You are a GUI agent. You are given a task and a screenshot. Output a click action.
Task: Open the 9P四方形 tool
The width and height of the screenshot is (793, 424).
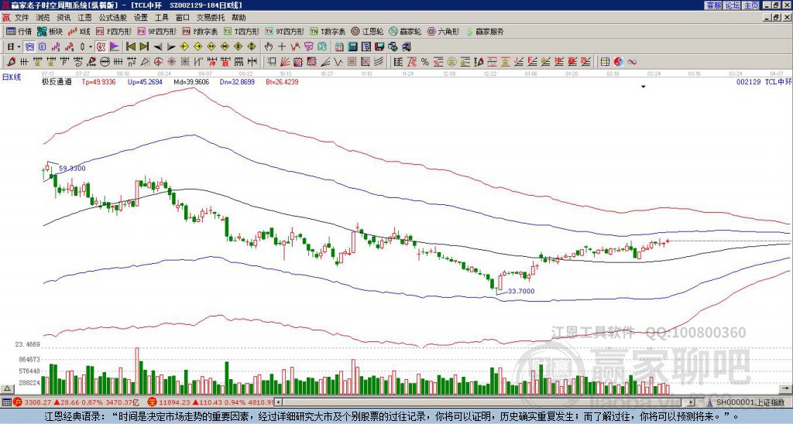pos(156,31)
